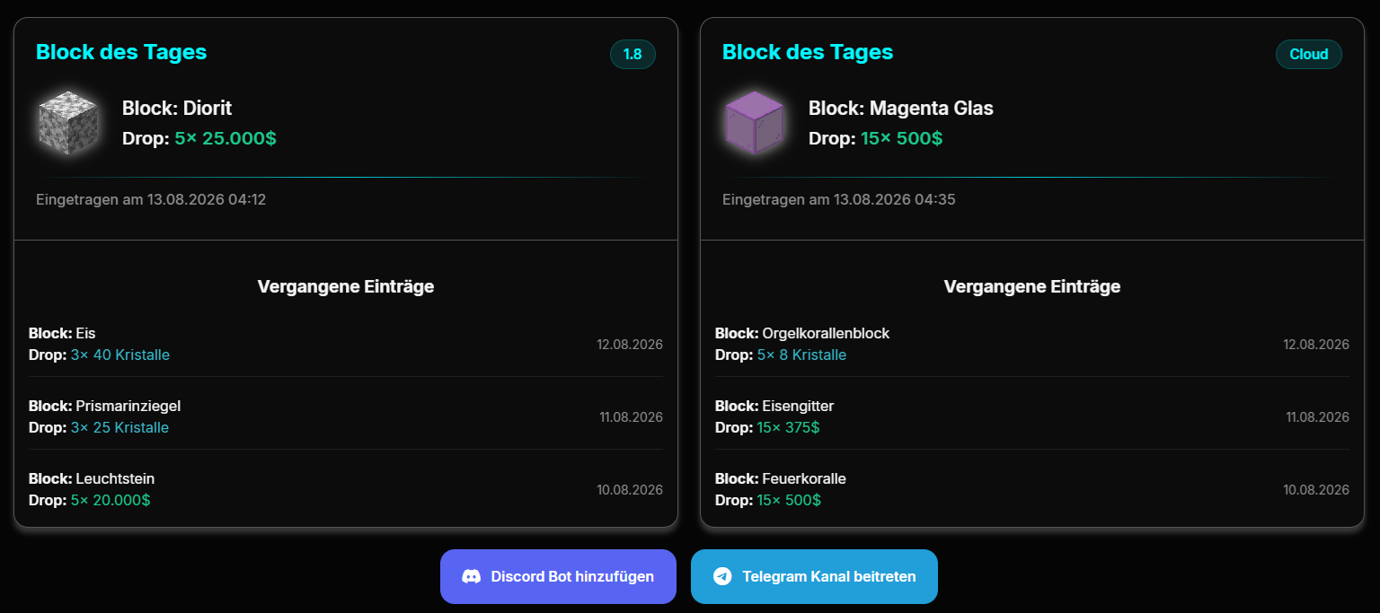The width and height of the screenshot is (1380, 613).
Task: Click the 15× 500$ Magenta Glas drop
Action: tap(901, 138)
